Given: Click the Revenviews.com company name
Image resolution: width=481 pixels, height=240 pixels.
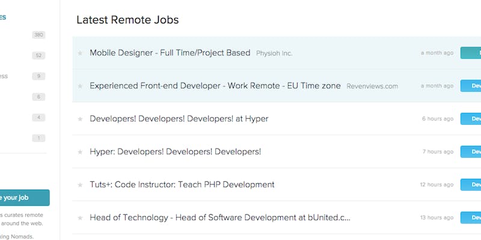Looking at the screenshot, I should click(372, 86).
